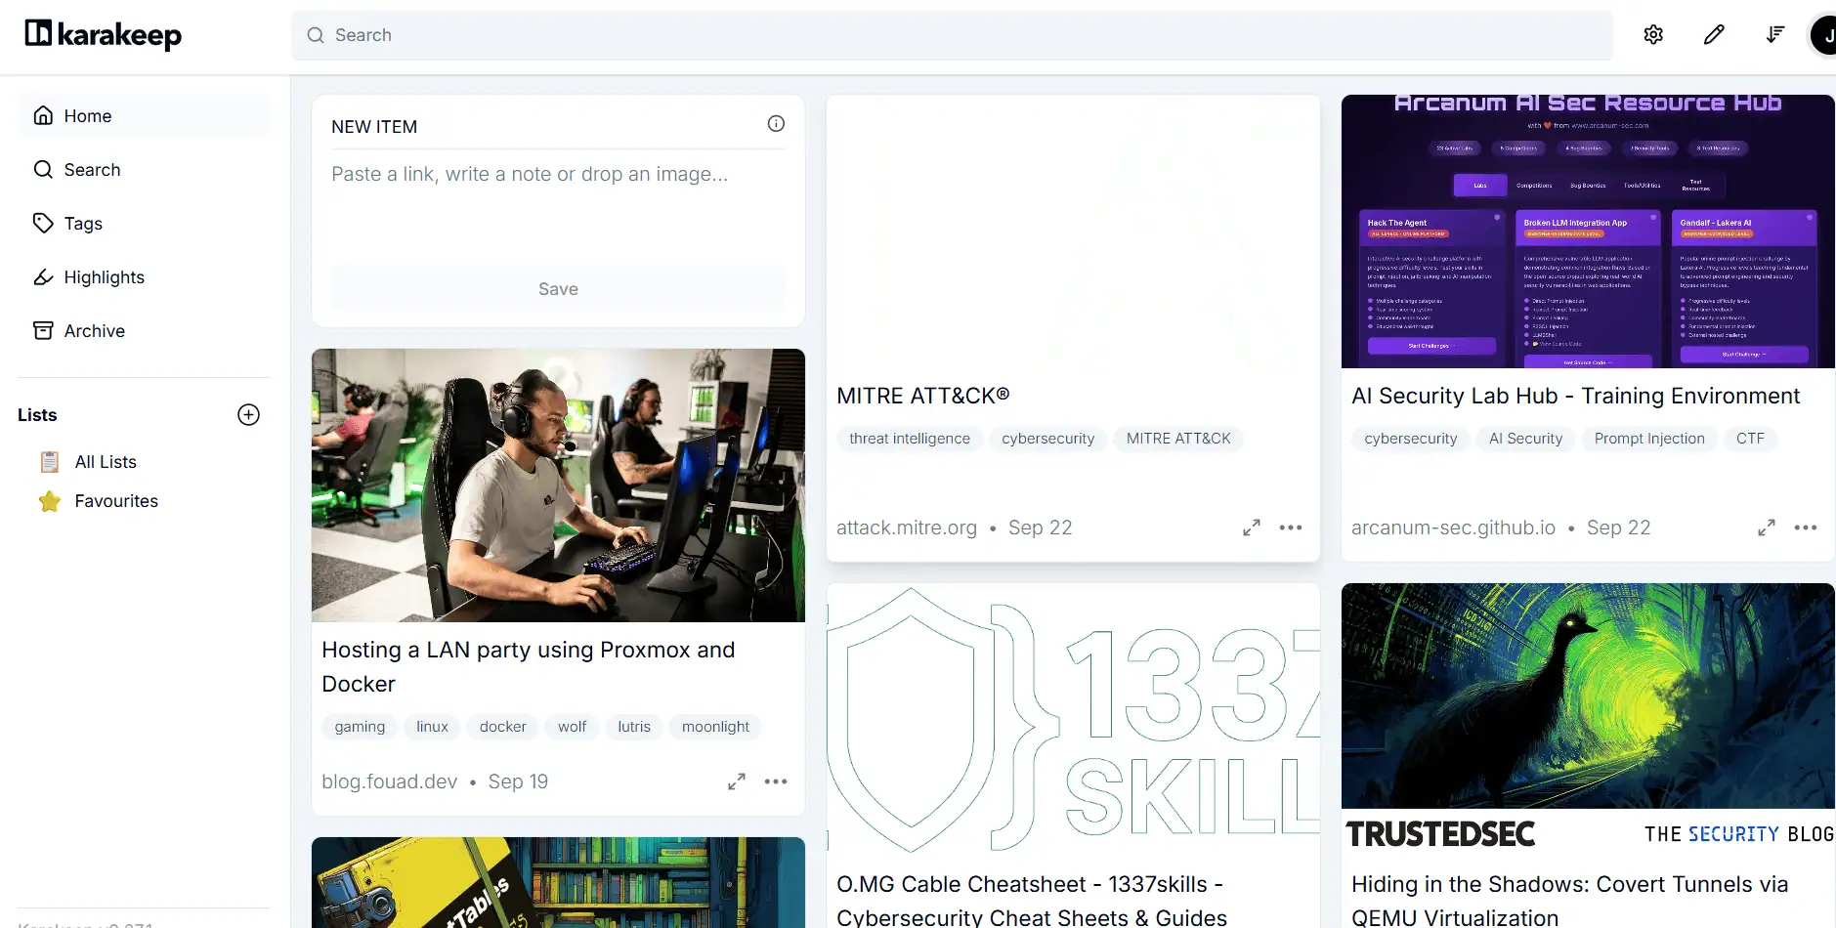
Task: Add a new list with plus icon
Action: pyautogui.click(x=249, y=415)
